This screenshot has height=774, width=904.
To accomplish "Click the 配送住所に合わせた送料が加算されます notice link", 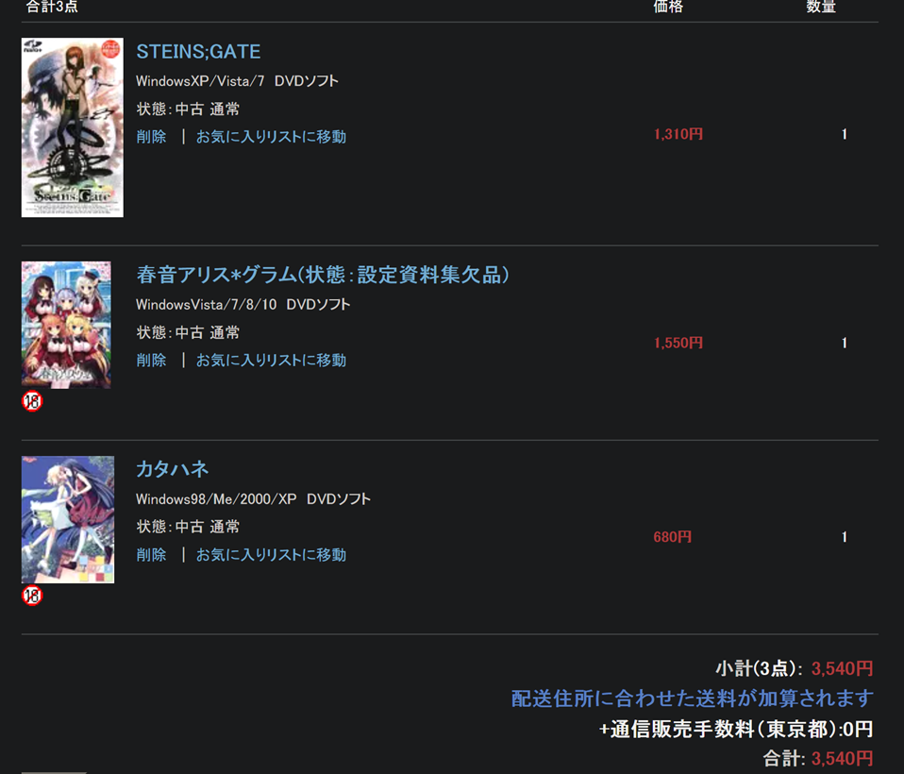I will point(693,698).
